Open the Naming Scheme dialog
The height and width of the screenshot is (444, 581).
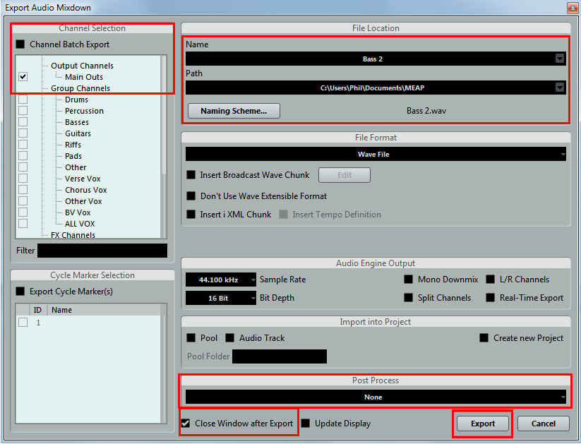(234, 111)
